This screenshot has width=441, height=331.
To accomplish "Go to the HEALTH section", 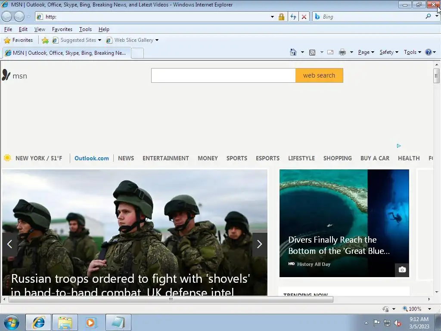I will click(409, 158).
